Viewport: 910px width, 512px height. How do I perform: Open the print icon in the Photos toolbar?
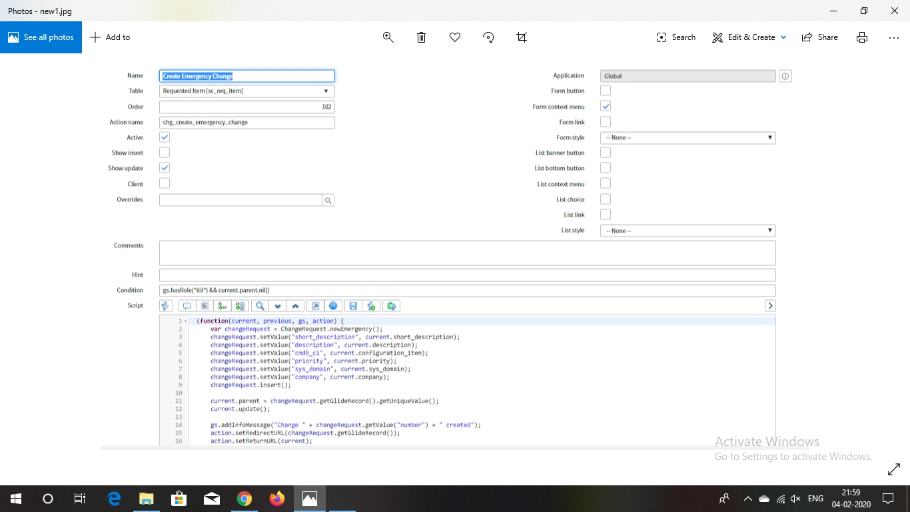861,37
